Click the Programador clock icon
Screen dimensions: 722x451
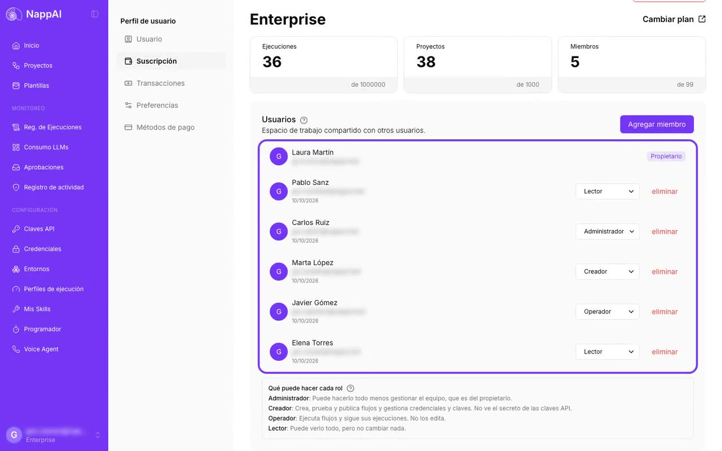(x=16, y=329)
